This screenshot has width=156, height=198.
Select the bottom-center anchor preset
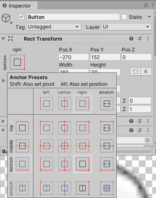click(x=64, y=164)
